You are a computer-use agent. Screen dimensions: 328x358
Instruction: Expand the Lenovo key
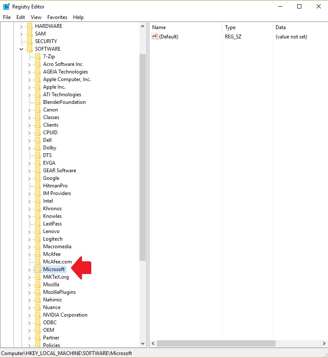tap(29, 232)
